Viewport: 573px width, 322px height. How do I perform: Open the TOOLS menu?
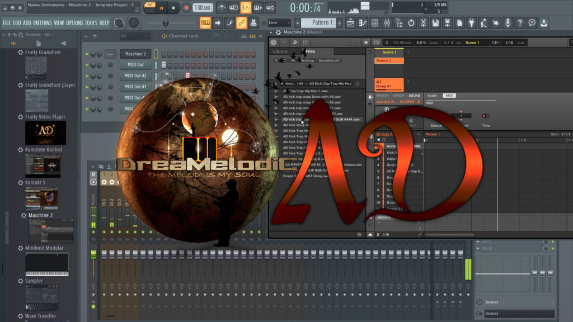click(91, 22)
